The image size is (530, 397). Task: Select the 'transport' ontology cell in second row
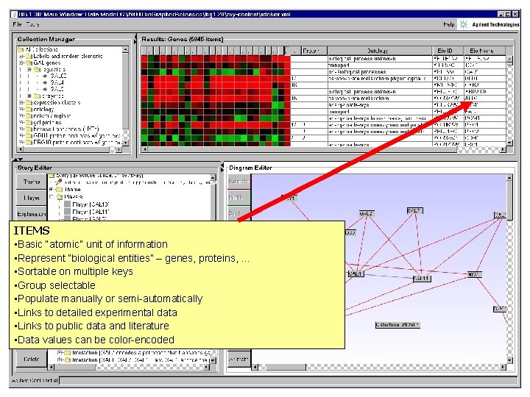click(x=380, y=65)
